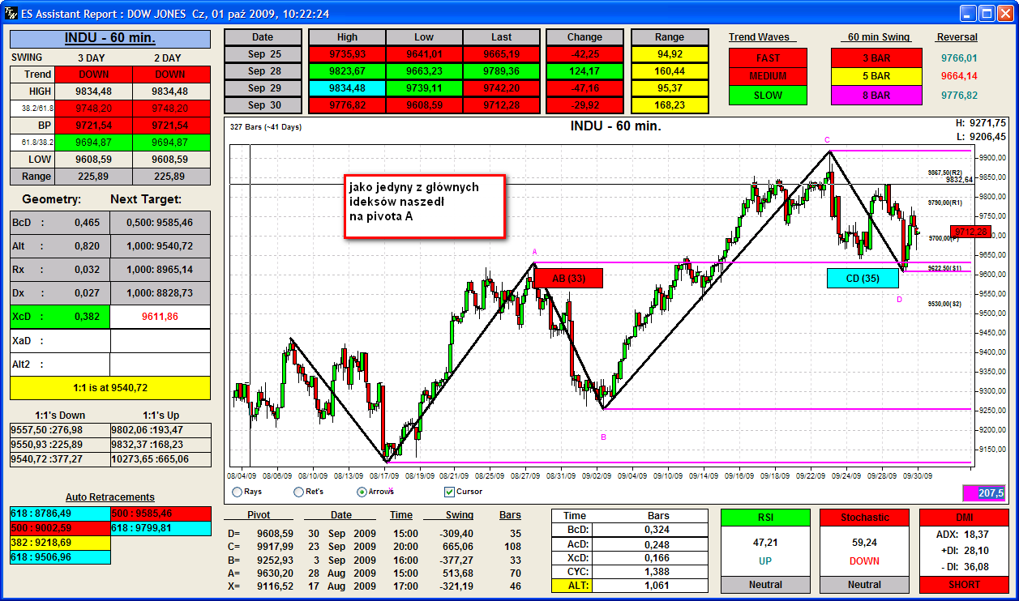1019x601 pixels.
Task: Click the Neutral status under RSI
Action: click(x=765, y=584)
